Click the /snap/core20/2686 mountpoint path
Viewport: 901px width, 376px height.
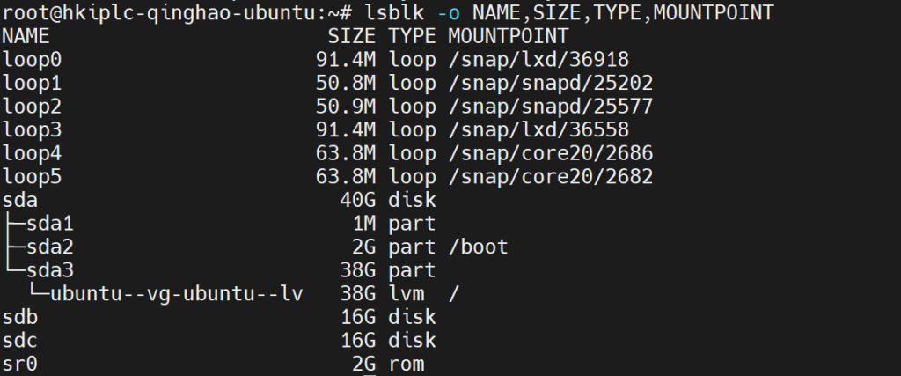click(x=550, y=154)
